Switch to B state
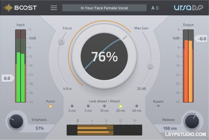This screenshot has width=209, height=140. 157,8
